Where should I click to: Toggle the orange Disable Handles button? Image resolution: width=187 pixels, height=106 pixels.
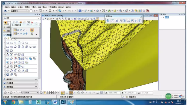coord(32,30)
